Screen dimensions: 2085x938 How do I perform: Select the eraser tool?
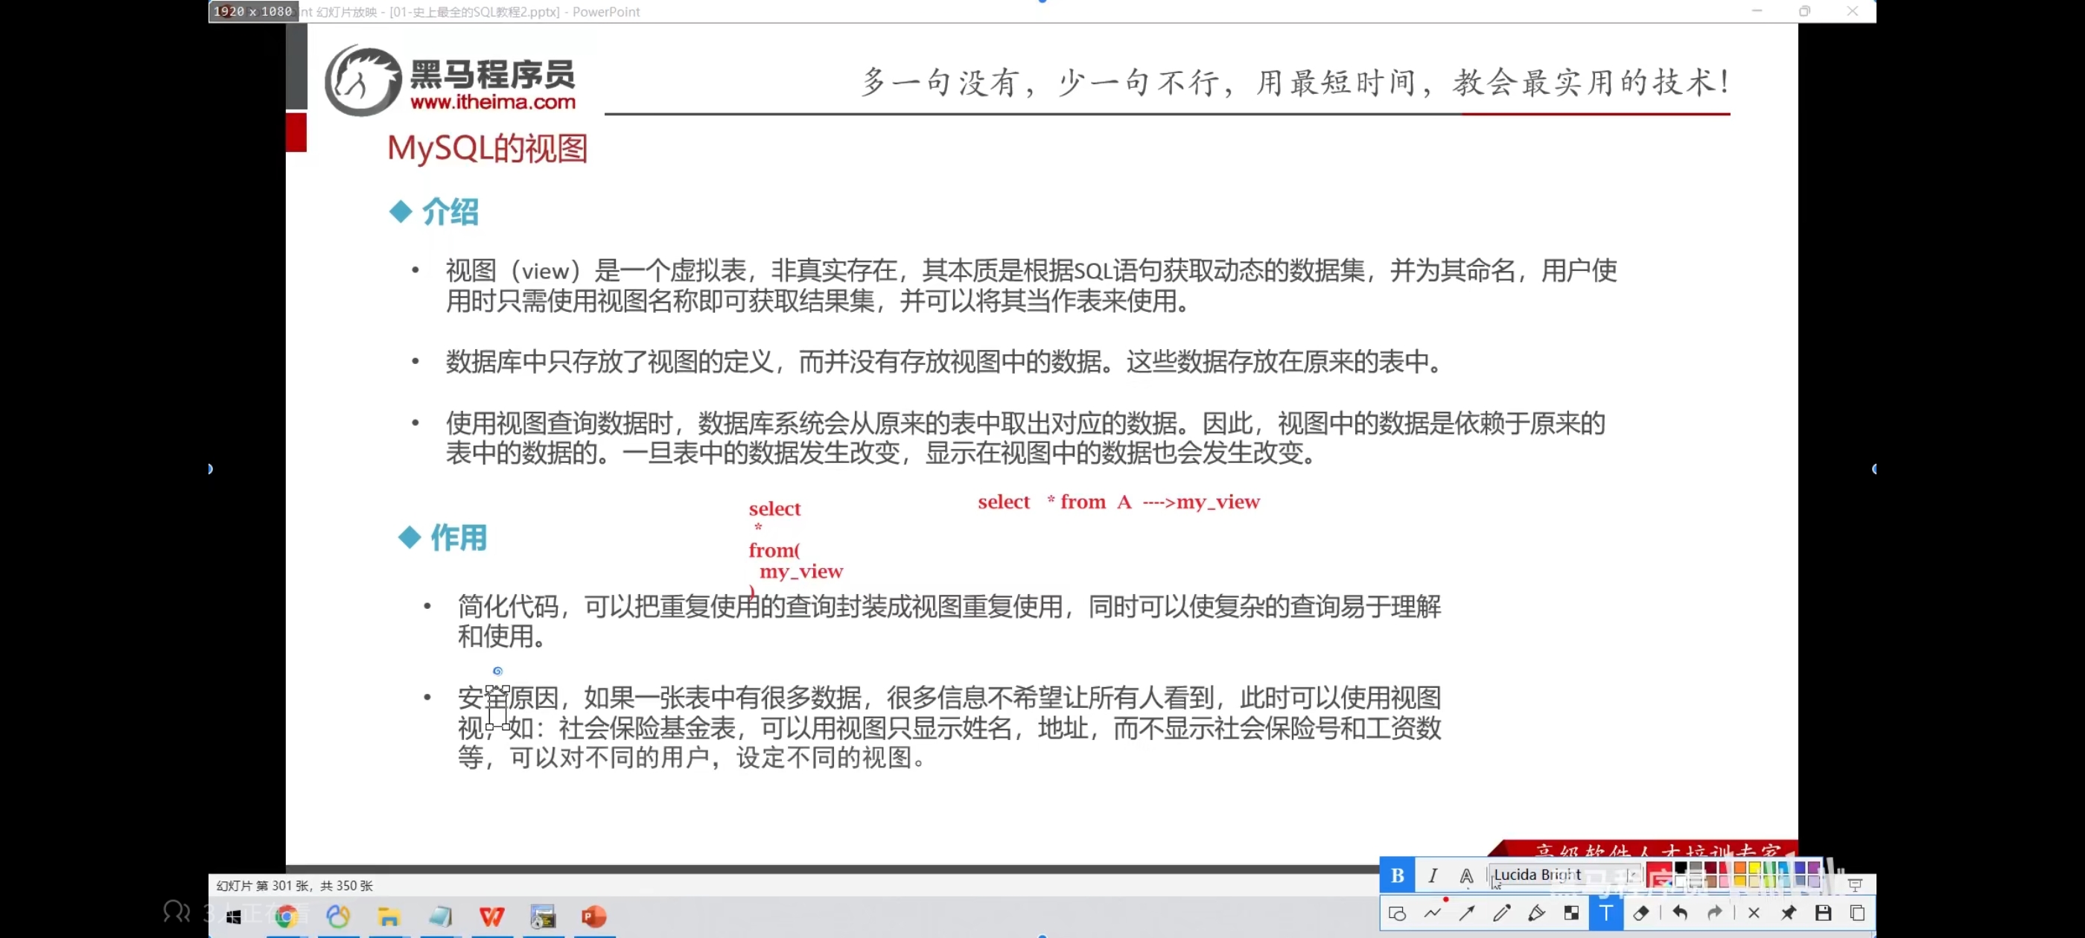(1640, 913)
